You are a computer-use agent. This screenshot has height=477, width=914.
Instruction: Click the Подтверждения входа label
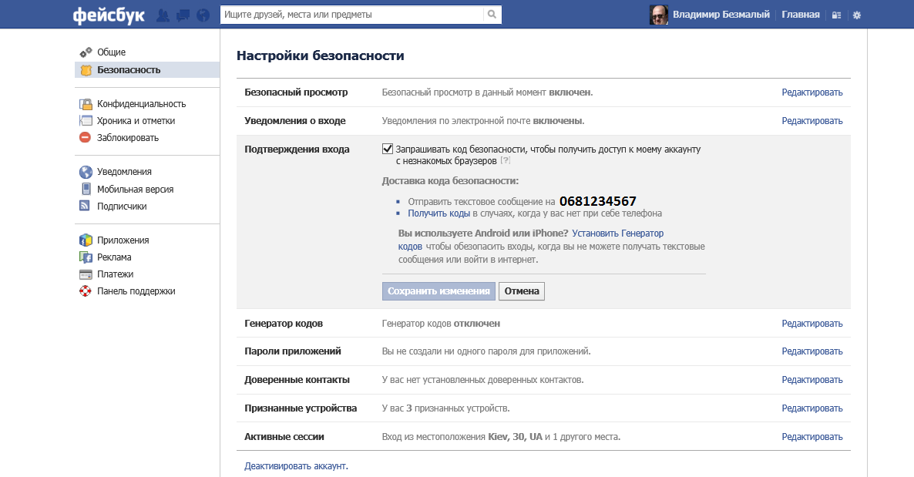[x=297, y=149]
